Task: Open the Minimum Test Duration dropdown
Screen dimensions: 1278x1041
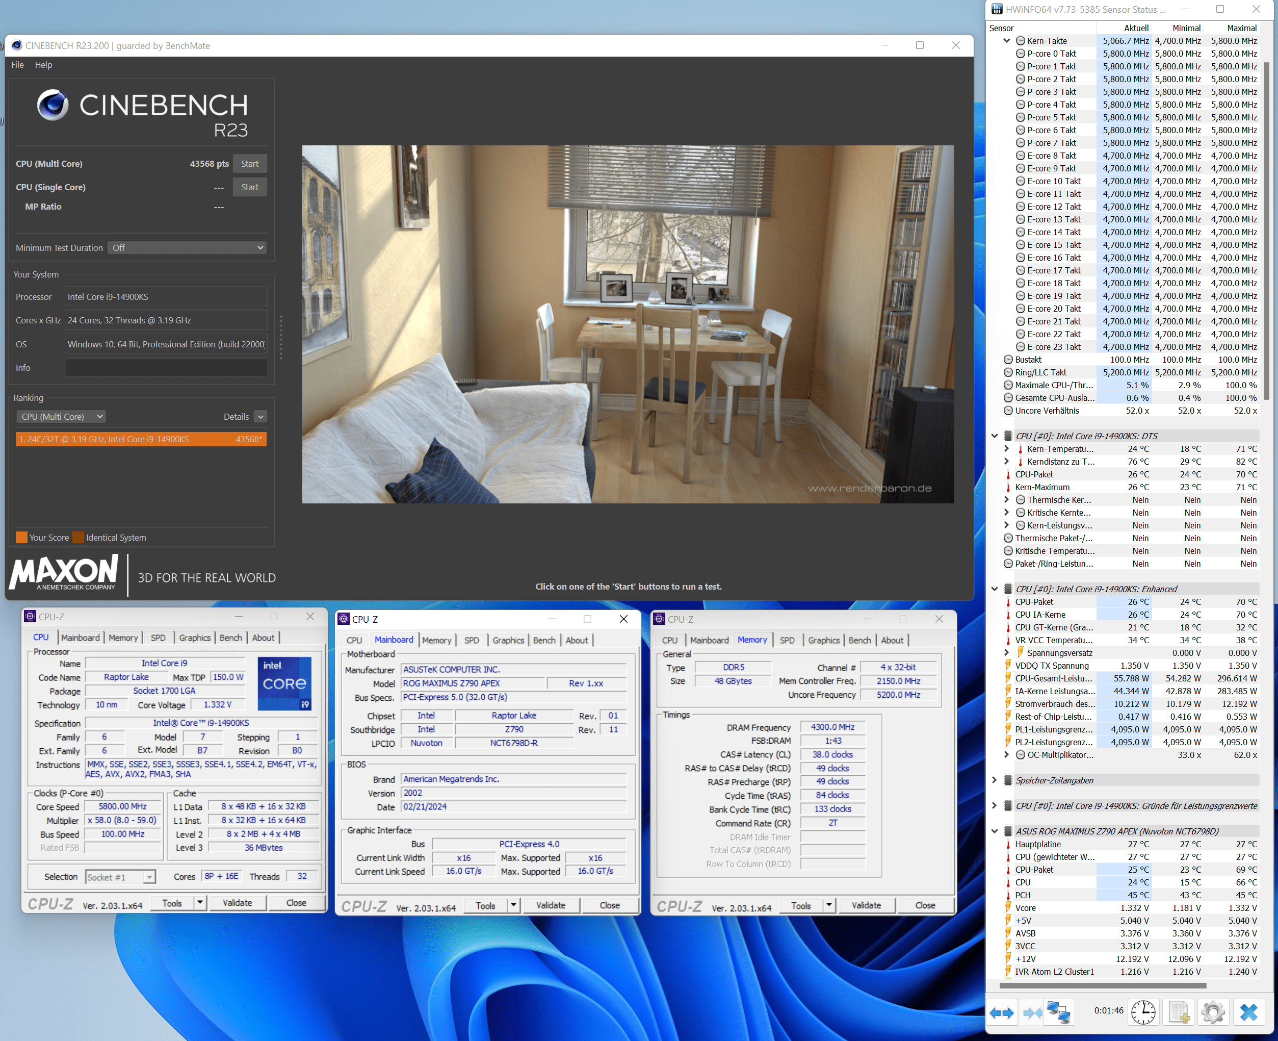Action: (x=188, y=248)
